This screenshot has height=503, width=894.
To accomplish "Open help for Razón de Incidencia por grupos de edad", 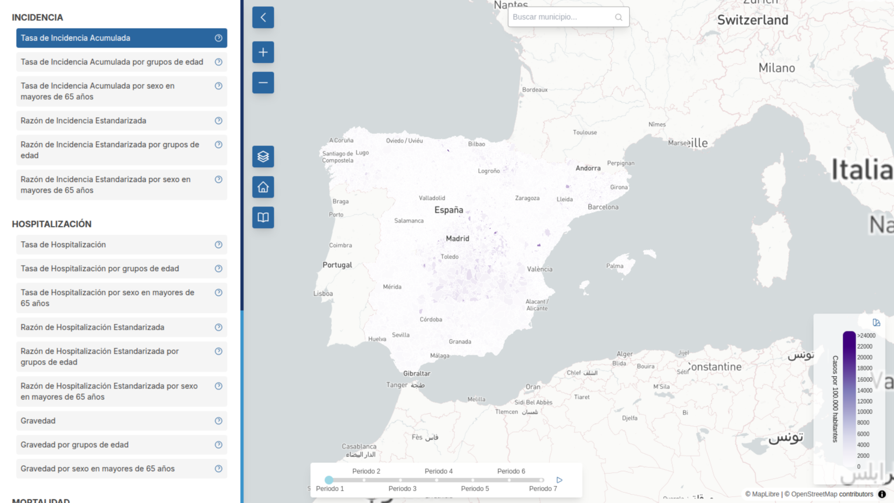I will (218, 144).
